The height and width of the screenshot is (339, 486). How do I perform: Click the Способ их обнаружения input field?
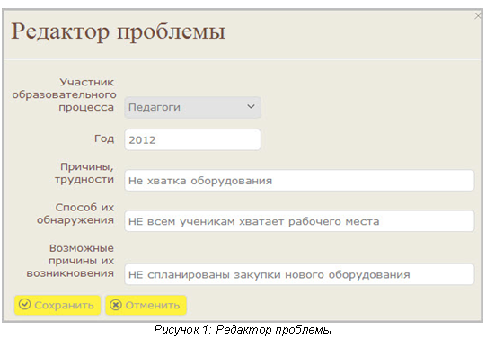click(299, 221)
